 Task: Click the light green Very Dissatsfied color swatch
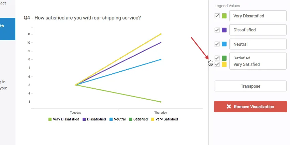[x=224, y=16]
